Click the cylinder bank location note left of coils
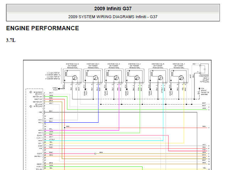 53,76
